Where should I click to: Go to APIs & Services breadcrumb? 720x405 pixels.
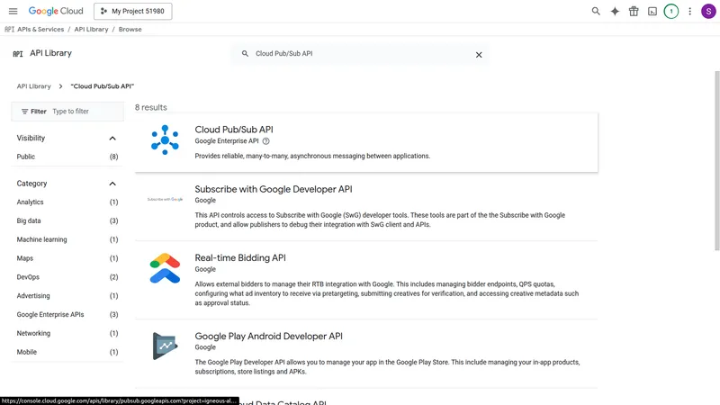tap(40, 29)
